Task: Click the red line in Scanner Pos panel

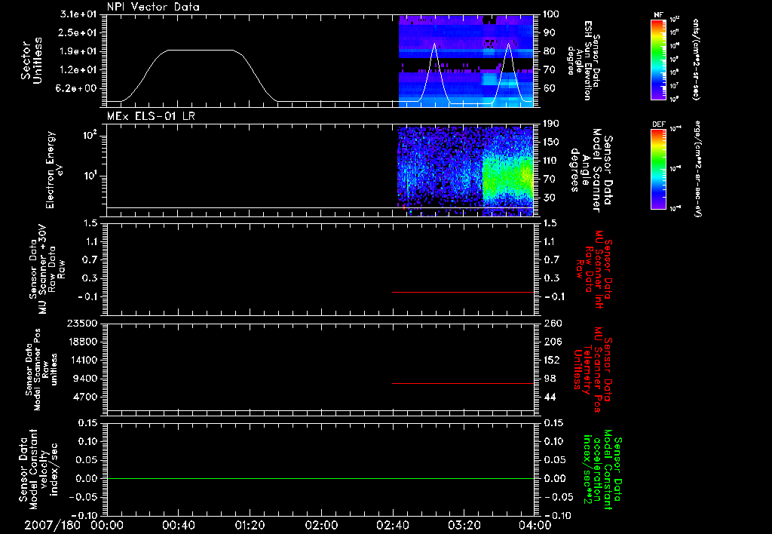Action: pyautogui.click(x=463, y=383)
